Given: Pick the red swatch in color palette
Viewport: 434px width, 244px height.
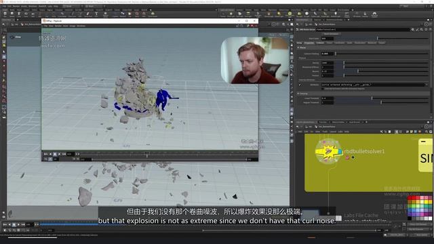Looking at the screenshot, I should [410, 197].
